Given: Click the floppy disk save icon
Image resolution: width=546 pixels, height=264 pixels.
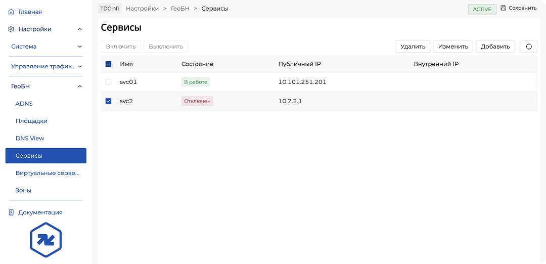Looking at the screenshot, I should pyautogui.click(x=503, y=8).
